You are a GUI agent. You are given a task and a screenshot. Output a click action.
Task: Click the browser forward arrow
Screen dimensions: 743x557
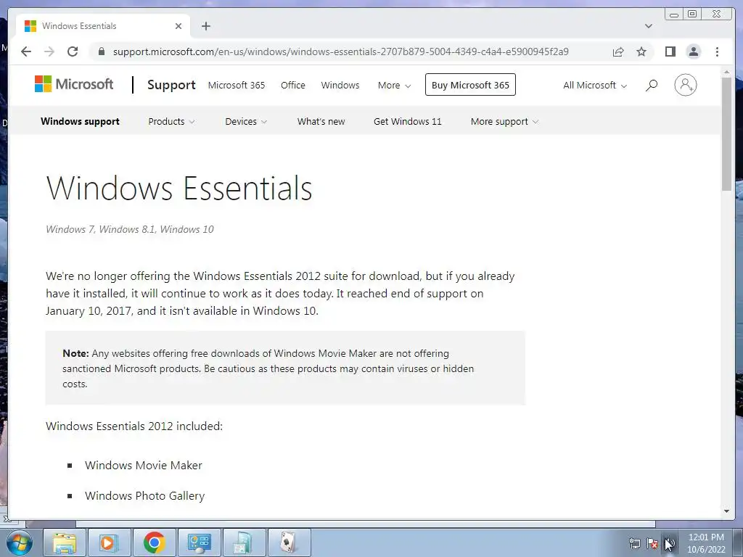pyautogui.click(x=49, y=51)
